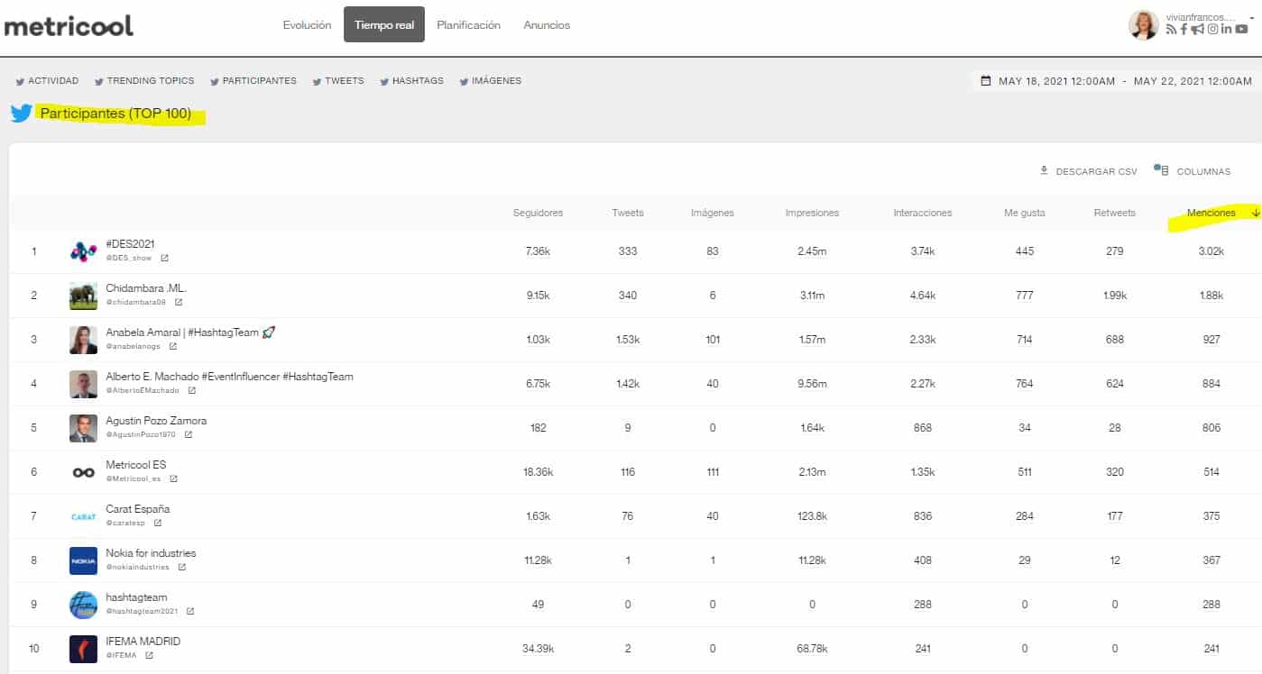
Task: Select the Carat España participant name
Action: click(x=138, y=509)
